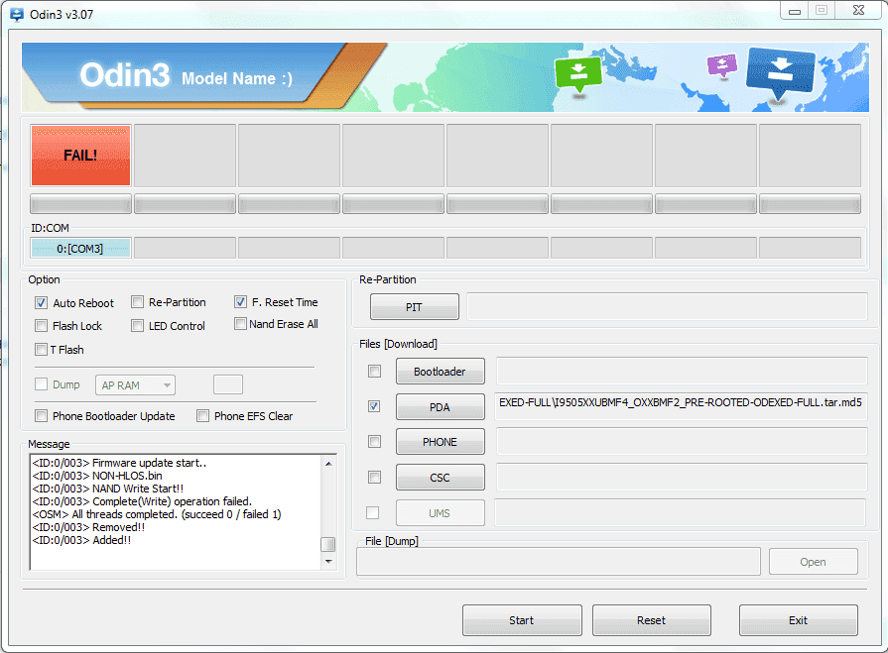Screen dimensions: 888x653
Task: Click the message log scroll down arrow
Action: coord(328,562)
